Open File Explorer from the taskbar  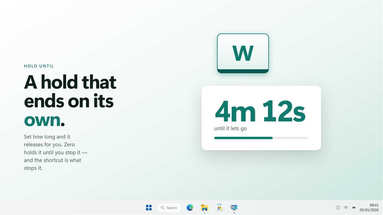point(205,208)
